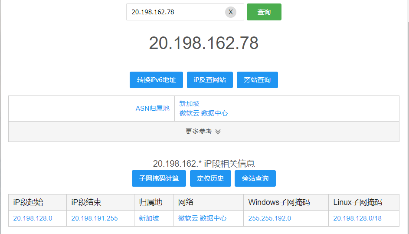
Task: Click the double chevron icon beside 更多参考
Action: (x=218, y=132)
